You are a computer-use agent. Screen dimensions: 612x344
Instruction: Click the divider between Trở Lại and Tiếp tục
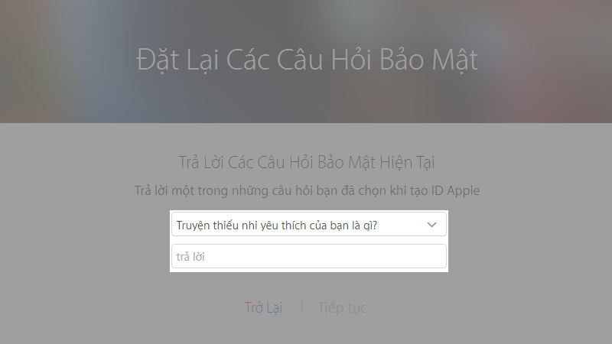(301, 306)
